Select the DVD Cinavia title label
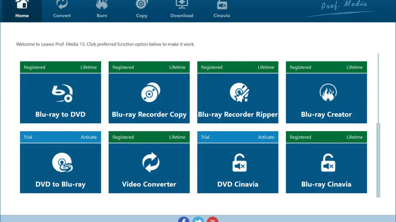Viewport: 396px width, 222px height. [x=238, y=184]
